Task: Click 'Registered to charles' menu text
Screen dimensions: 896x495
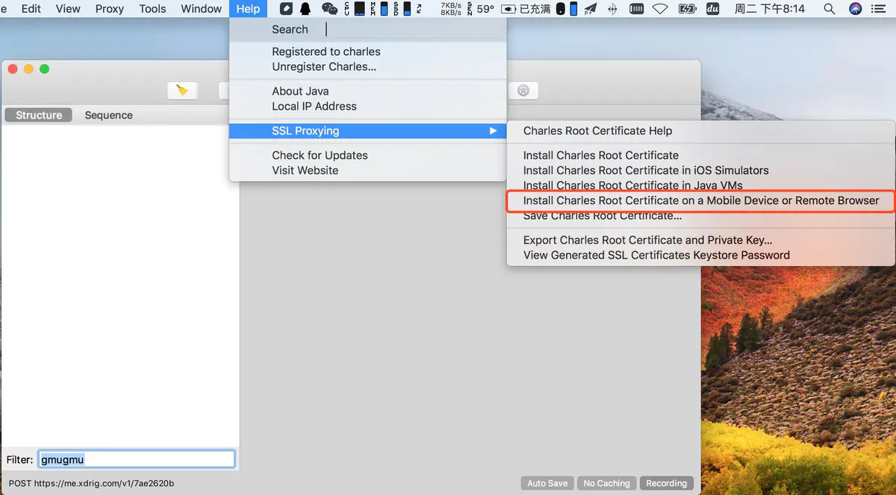Action: [x=326, y=51]
